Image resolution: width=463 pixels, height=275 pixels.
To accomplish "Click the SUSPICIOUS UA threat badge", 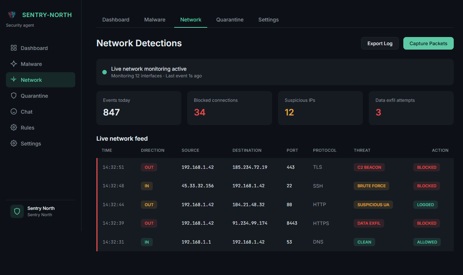I will (373, 205).
